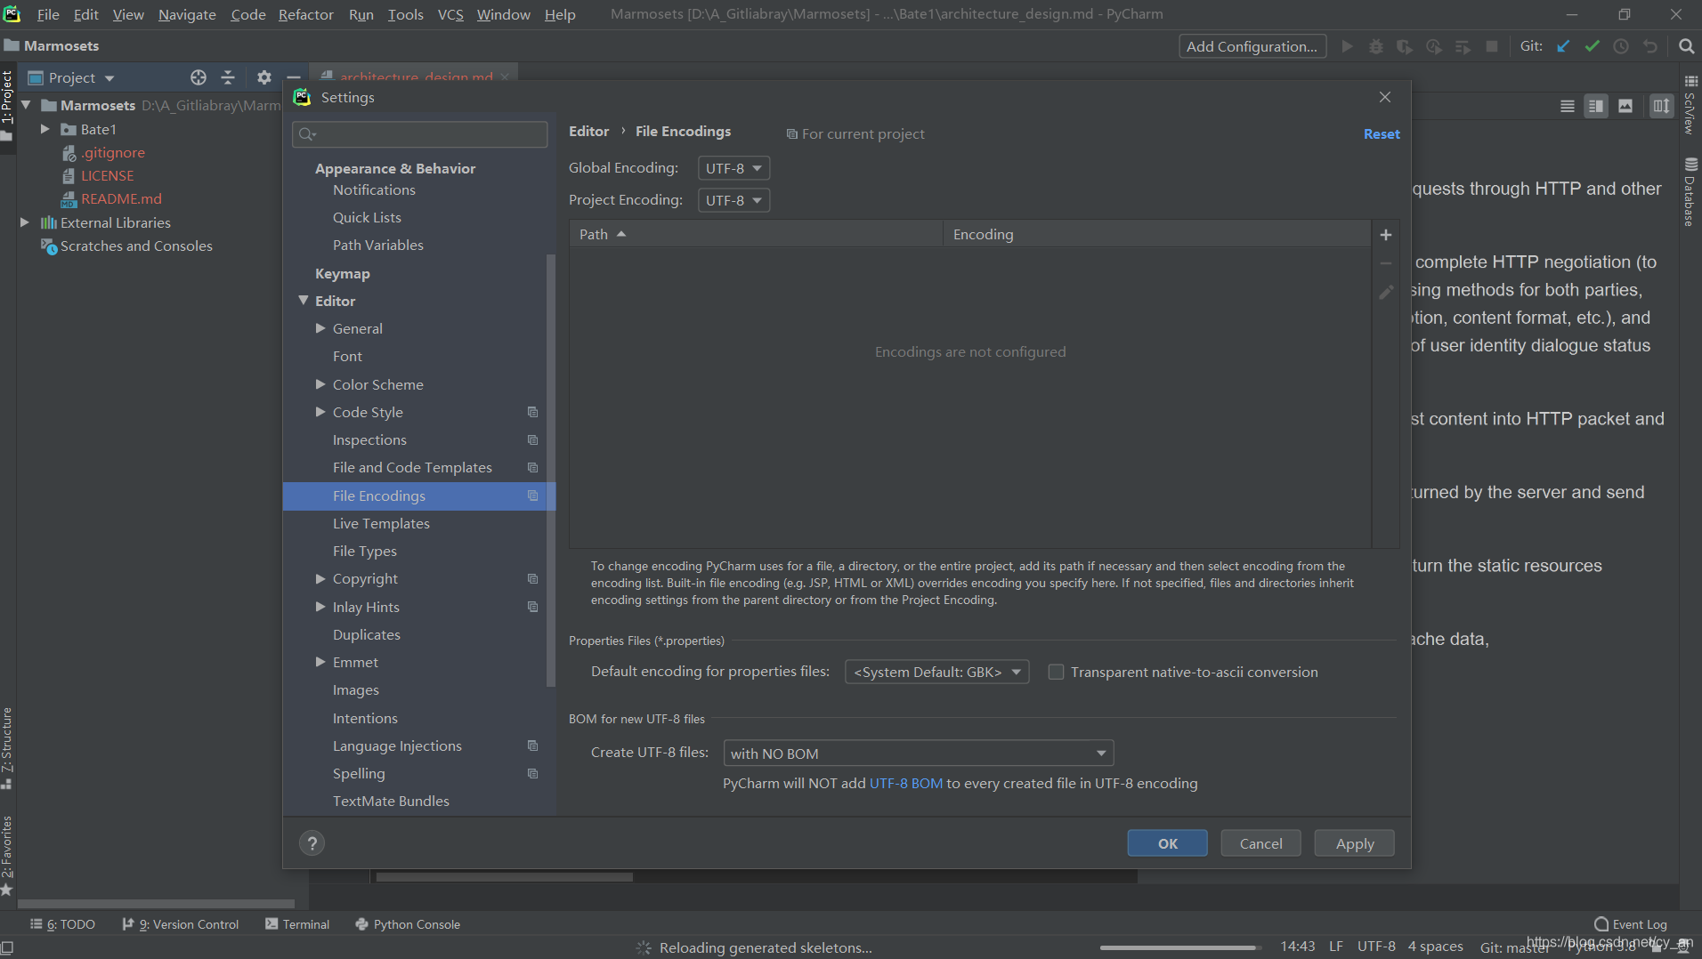Click the settings search field
Viewport: 1702px width, 959px height.
419,134
